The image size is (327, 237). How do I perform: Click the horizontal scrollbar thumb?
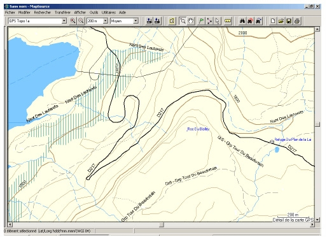(x=162, y=225)
